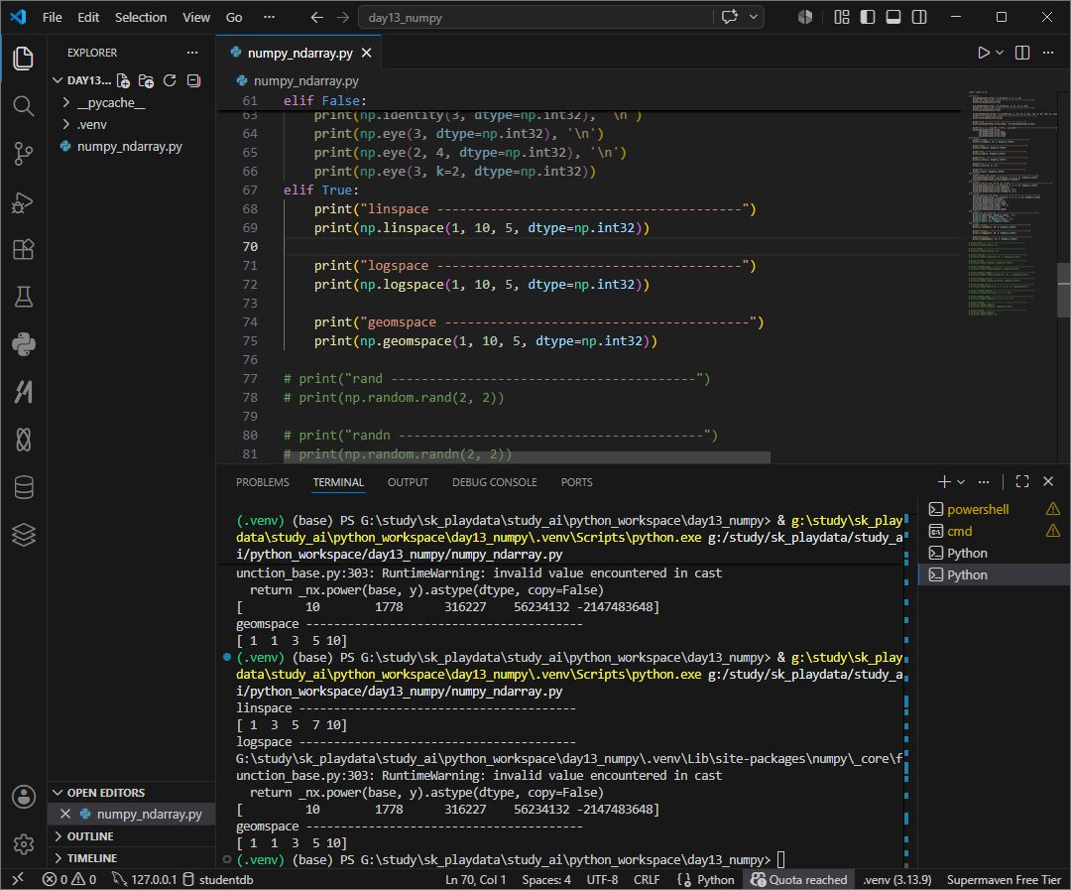Open the Extensions view

point(23,249)
